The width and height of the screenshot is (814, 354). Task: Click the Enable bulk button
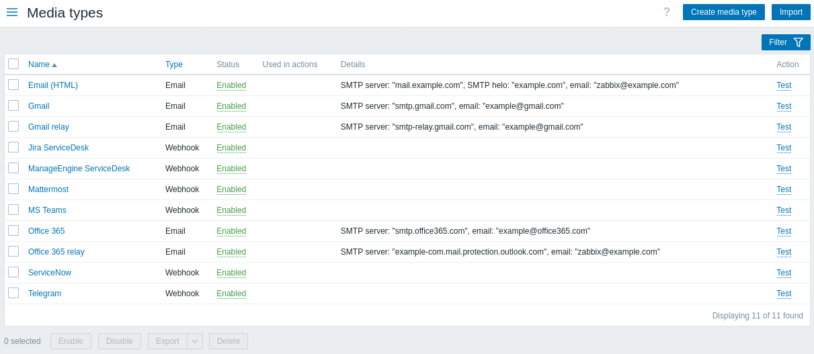pyautogui.click(x=71, y=341)
